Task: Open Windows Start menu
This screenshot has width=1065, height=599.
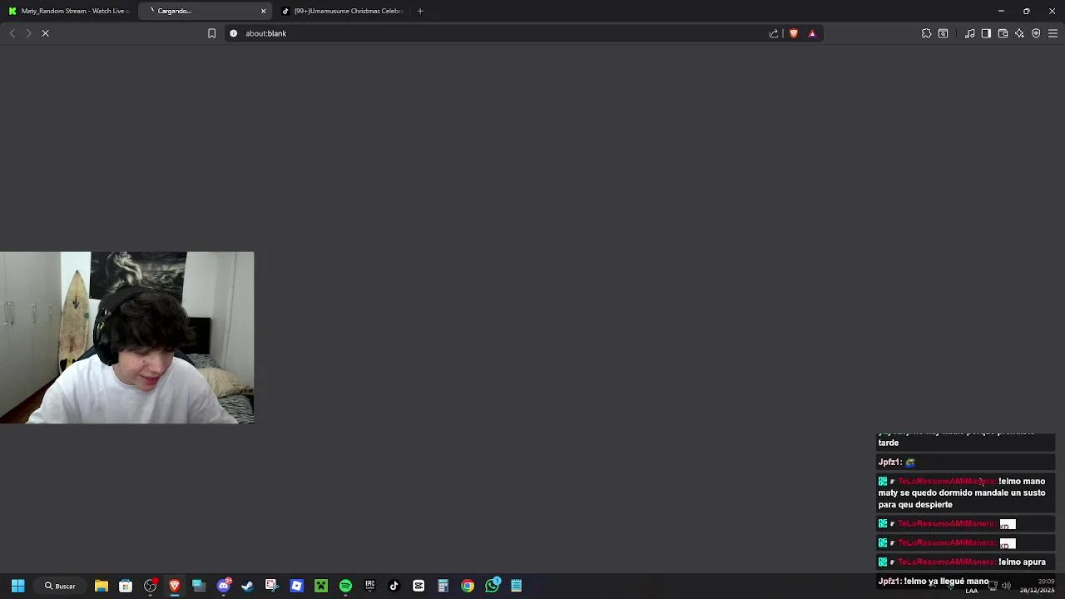Action: point(17,586)
